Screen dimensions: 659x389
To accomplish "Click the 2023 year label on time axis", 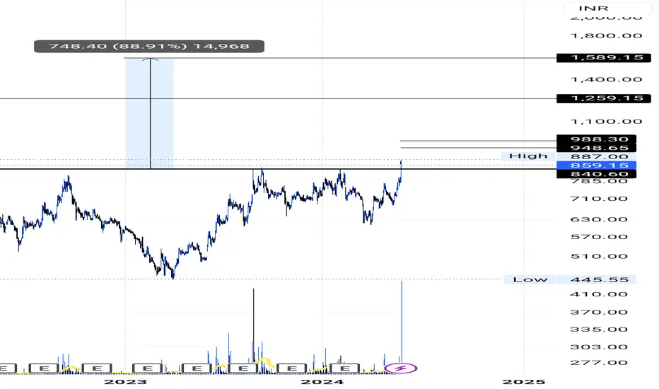I will pos(125,382).
